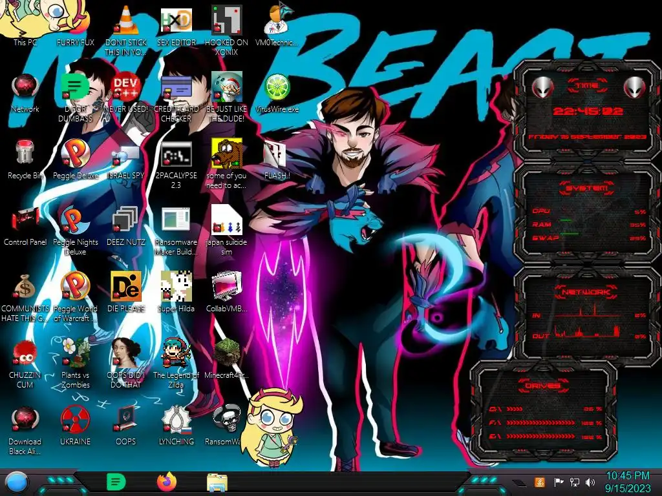Click the SWAP usage row in SYSTEM widget
The width and height of the screenshot is (662, 496).
point(588,238)
